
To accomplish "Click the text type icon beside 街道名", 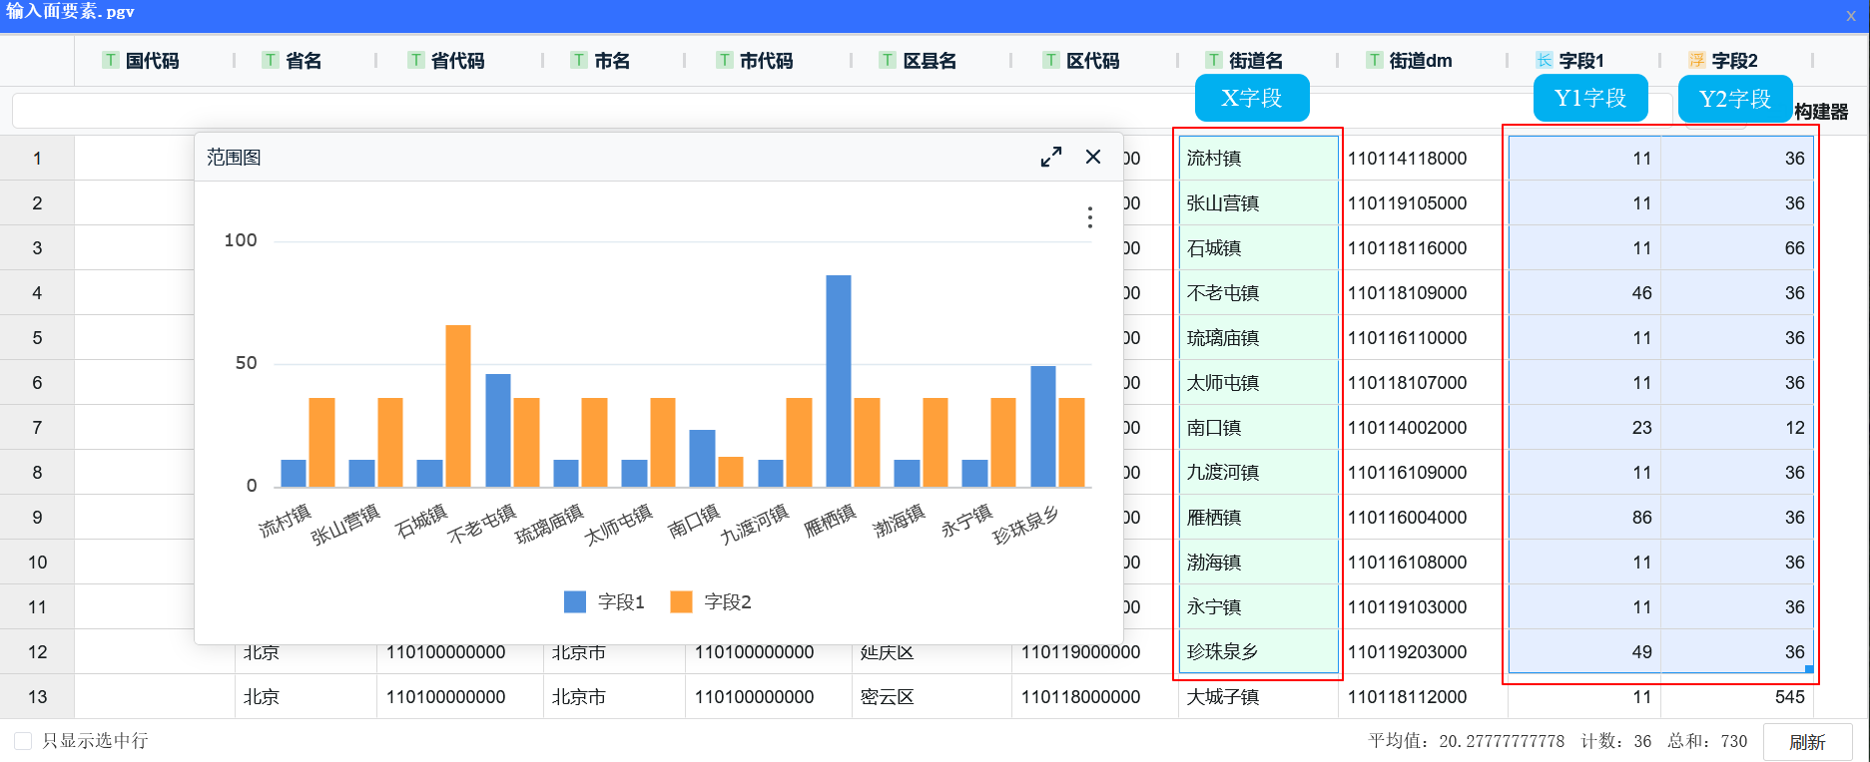I will coord(1214,61).
